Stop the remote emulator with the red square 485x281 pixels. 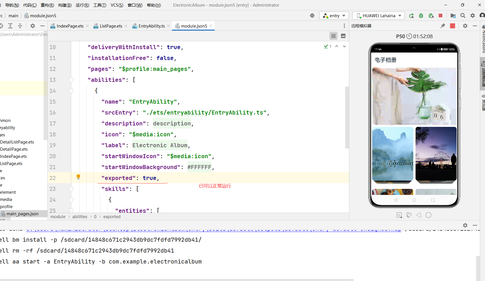(x=453, y=26)
